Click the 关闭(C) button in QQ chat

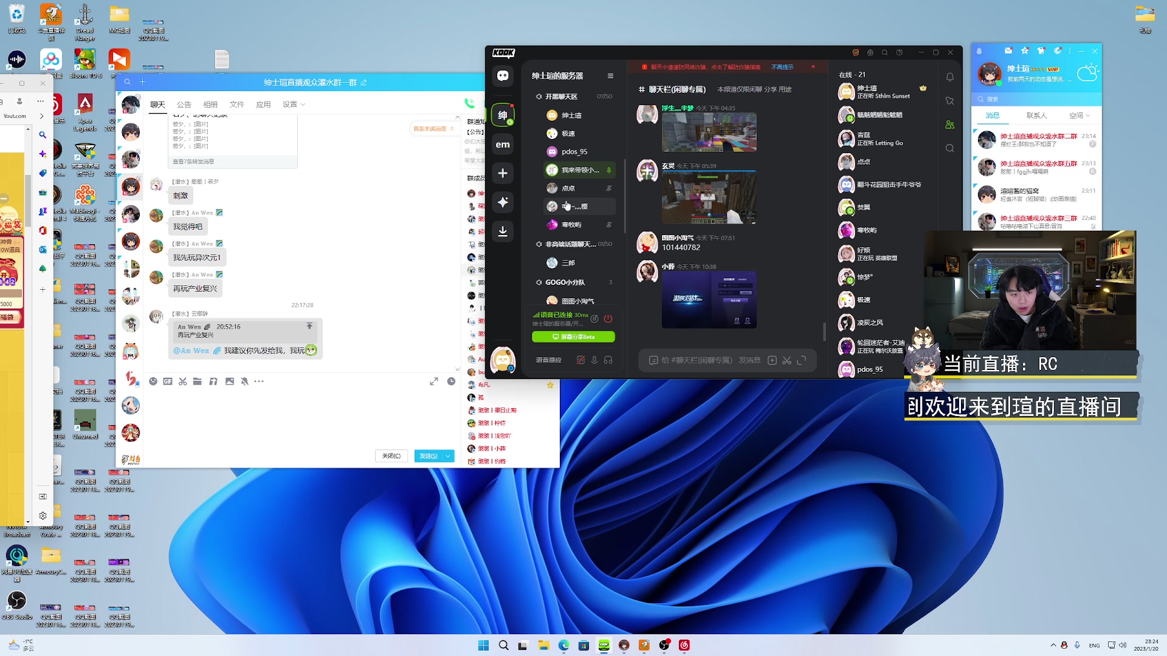[x=391, y=456]
